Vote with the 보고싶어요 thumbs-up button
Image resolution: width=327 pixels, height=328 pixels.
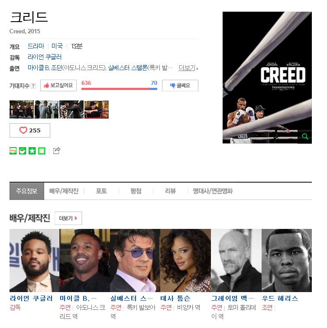[58, 85]
